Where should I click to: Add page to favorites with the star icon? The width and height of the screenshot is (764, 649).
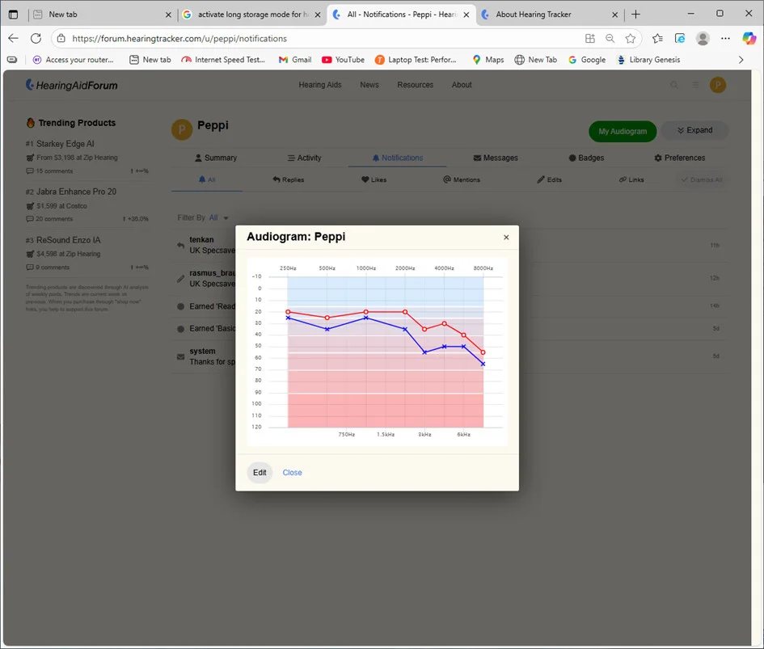click(x=631, y=39)
